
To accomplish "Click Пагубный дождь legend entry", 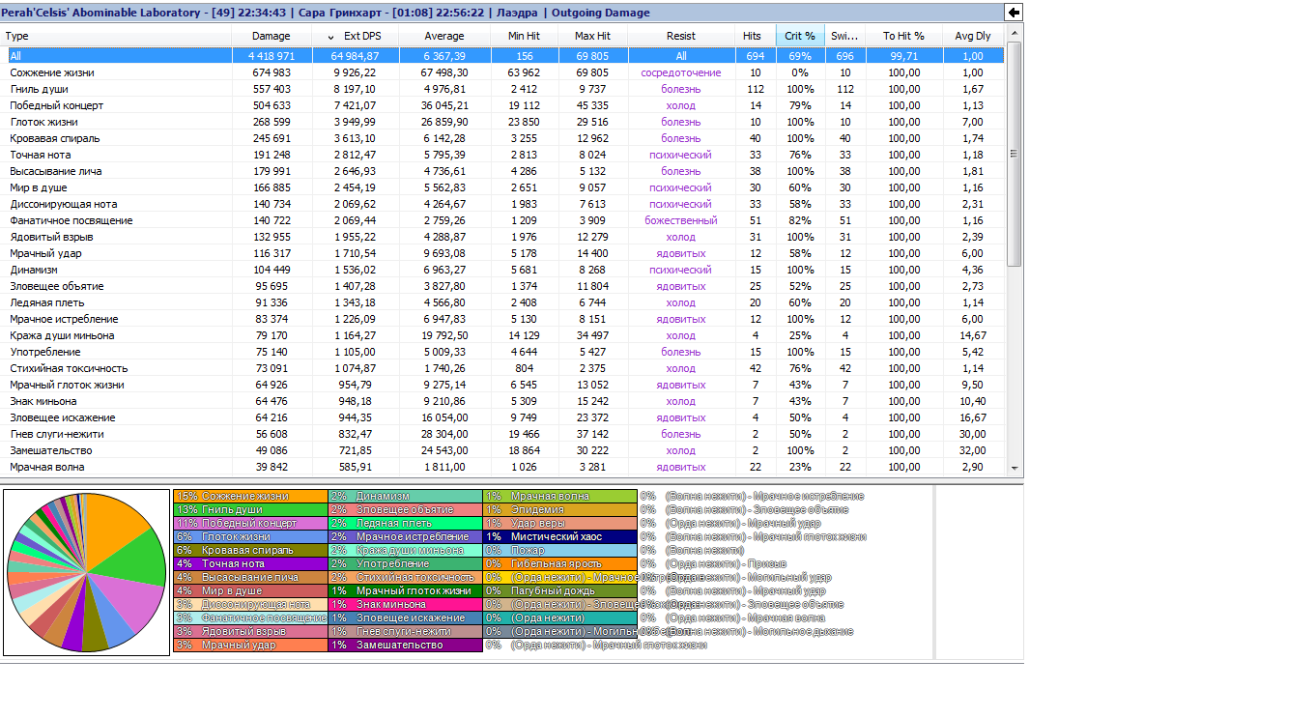I will pos(559,590).
